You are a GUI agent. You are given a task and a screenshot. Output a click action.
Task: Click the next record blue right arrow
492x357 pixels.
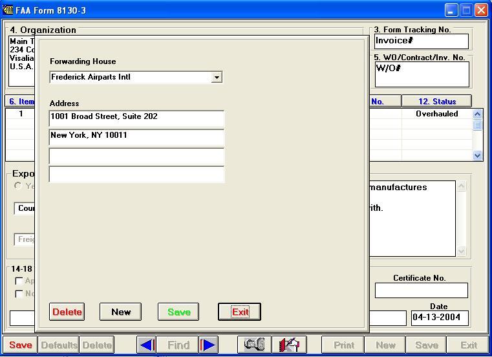208,345
